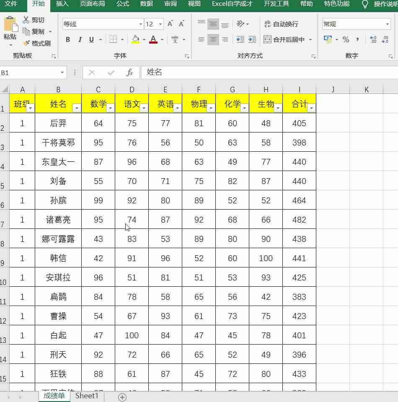Click insert function fx button
398x402 pixels.
point(130,73)
